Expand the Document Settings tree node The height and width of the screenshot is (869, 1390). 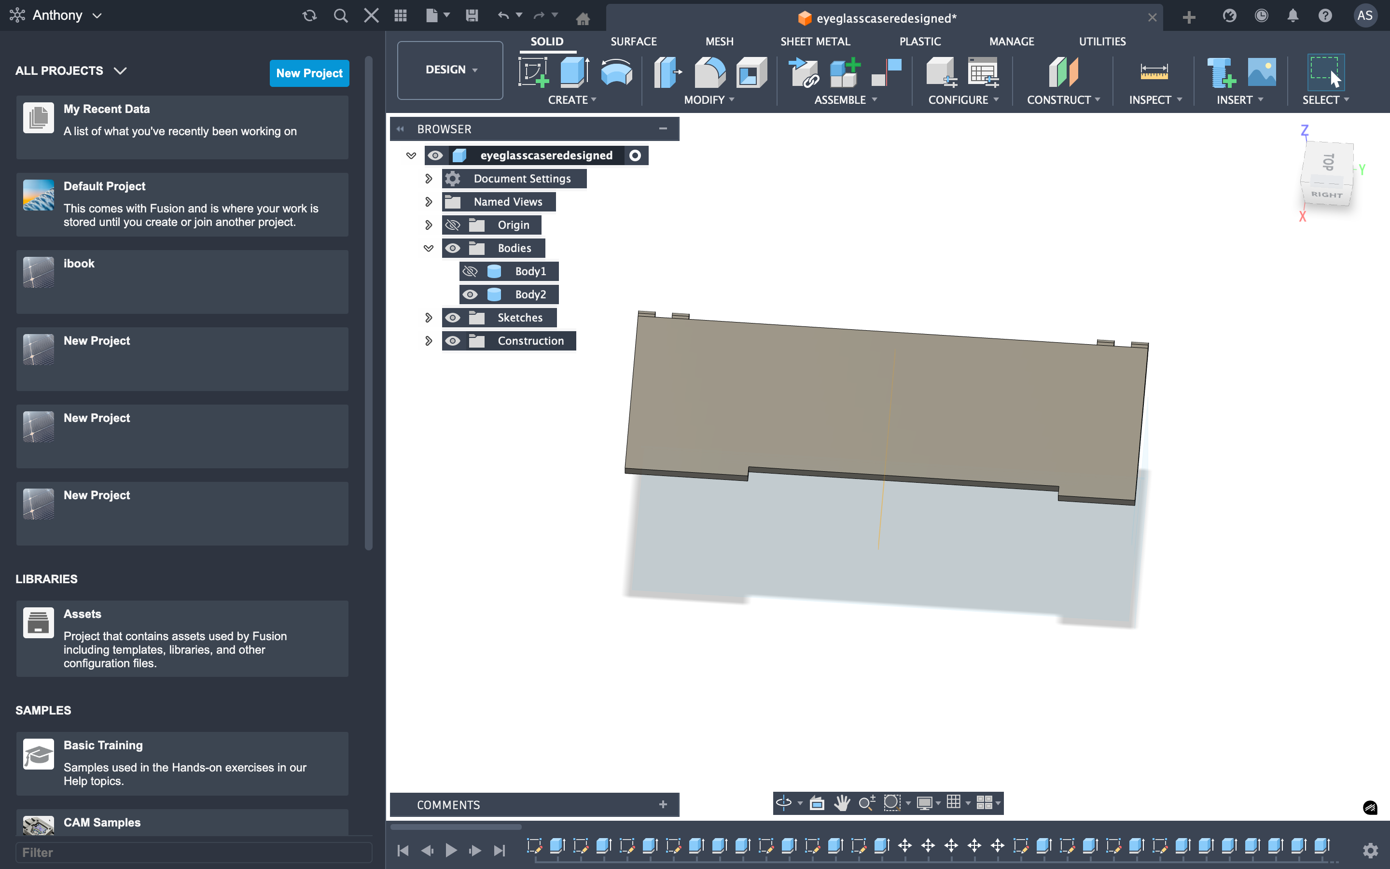[x=429, y=179]
